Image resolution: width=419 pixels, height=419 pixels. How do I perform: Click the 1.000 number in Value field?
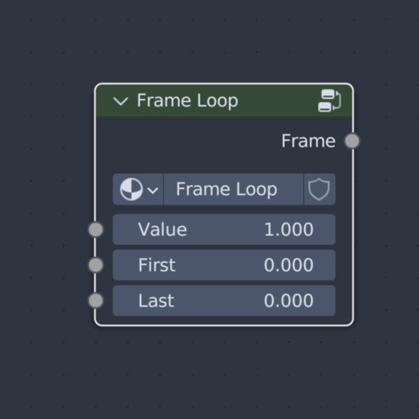(x=288, y=229)
